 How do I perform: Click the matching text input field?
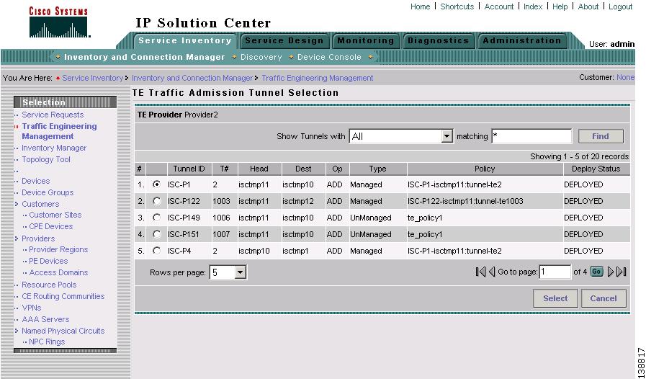pyautogui.click(x=531, y=136)
